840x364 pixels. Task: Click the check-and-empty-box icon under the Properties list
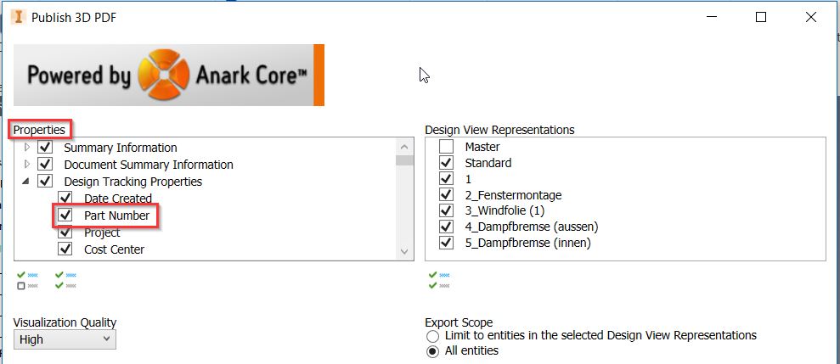27,281
